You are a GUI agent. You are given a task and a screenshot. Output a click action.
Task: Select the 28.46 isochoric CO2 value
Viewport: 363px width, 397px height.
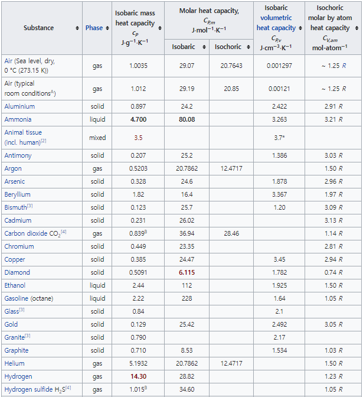(231, 233)
